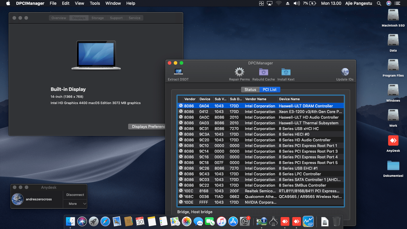This screenshot has width=407, height=229.
Task: Select the 8 Series LPC Controller row
Action: coord(261,174)
